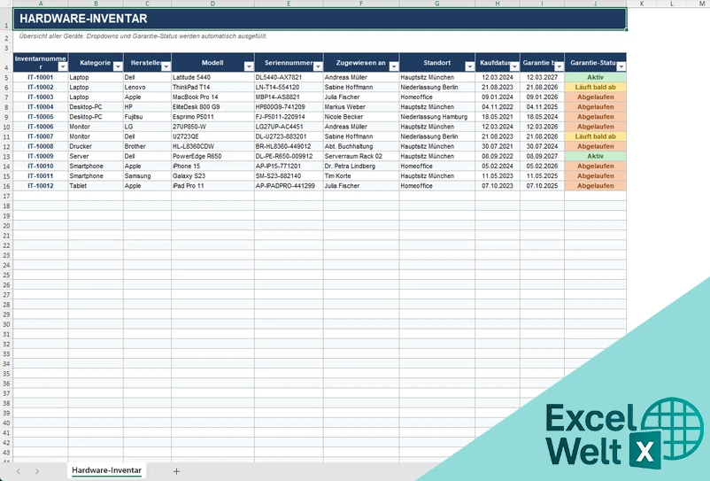Select cell IT-10005
This screenshot has width=710, height=481.
click(x=41, y=117)
